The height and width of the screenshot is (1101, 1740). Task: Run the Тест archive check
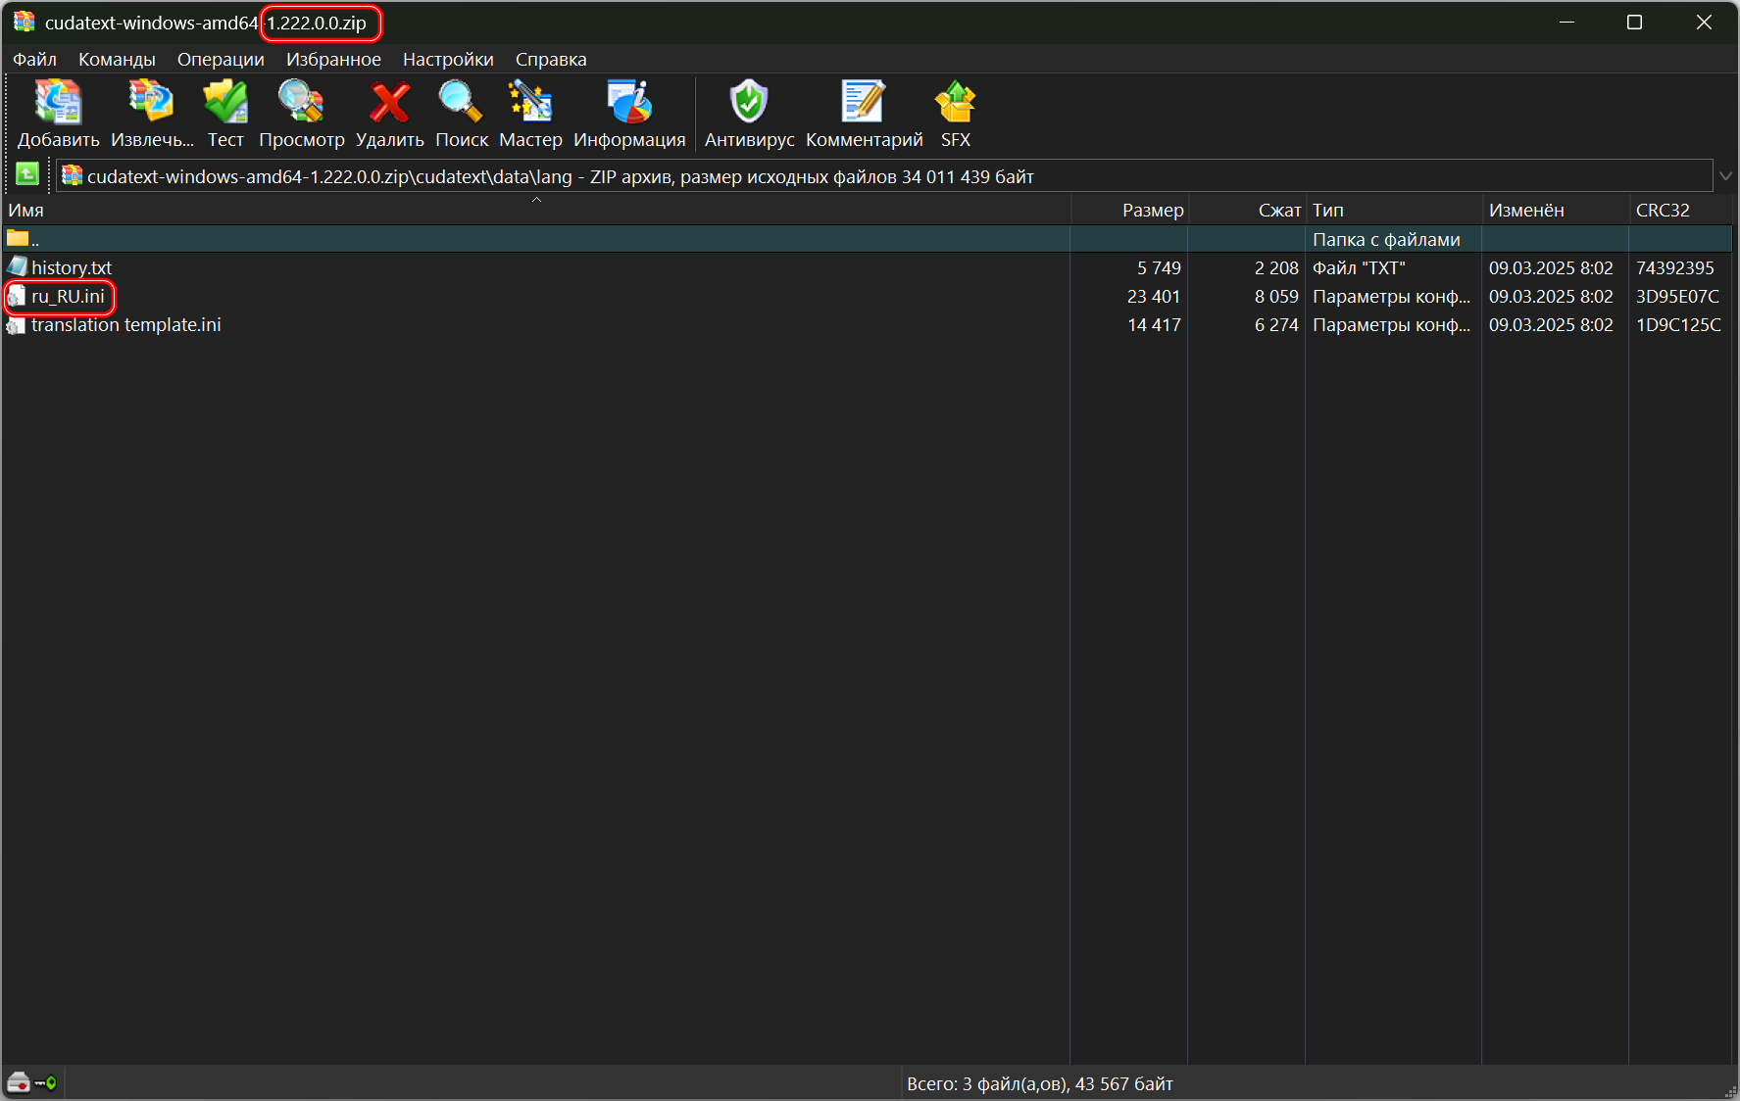tap(225, 114)
